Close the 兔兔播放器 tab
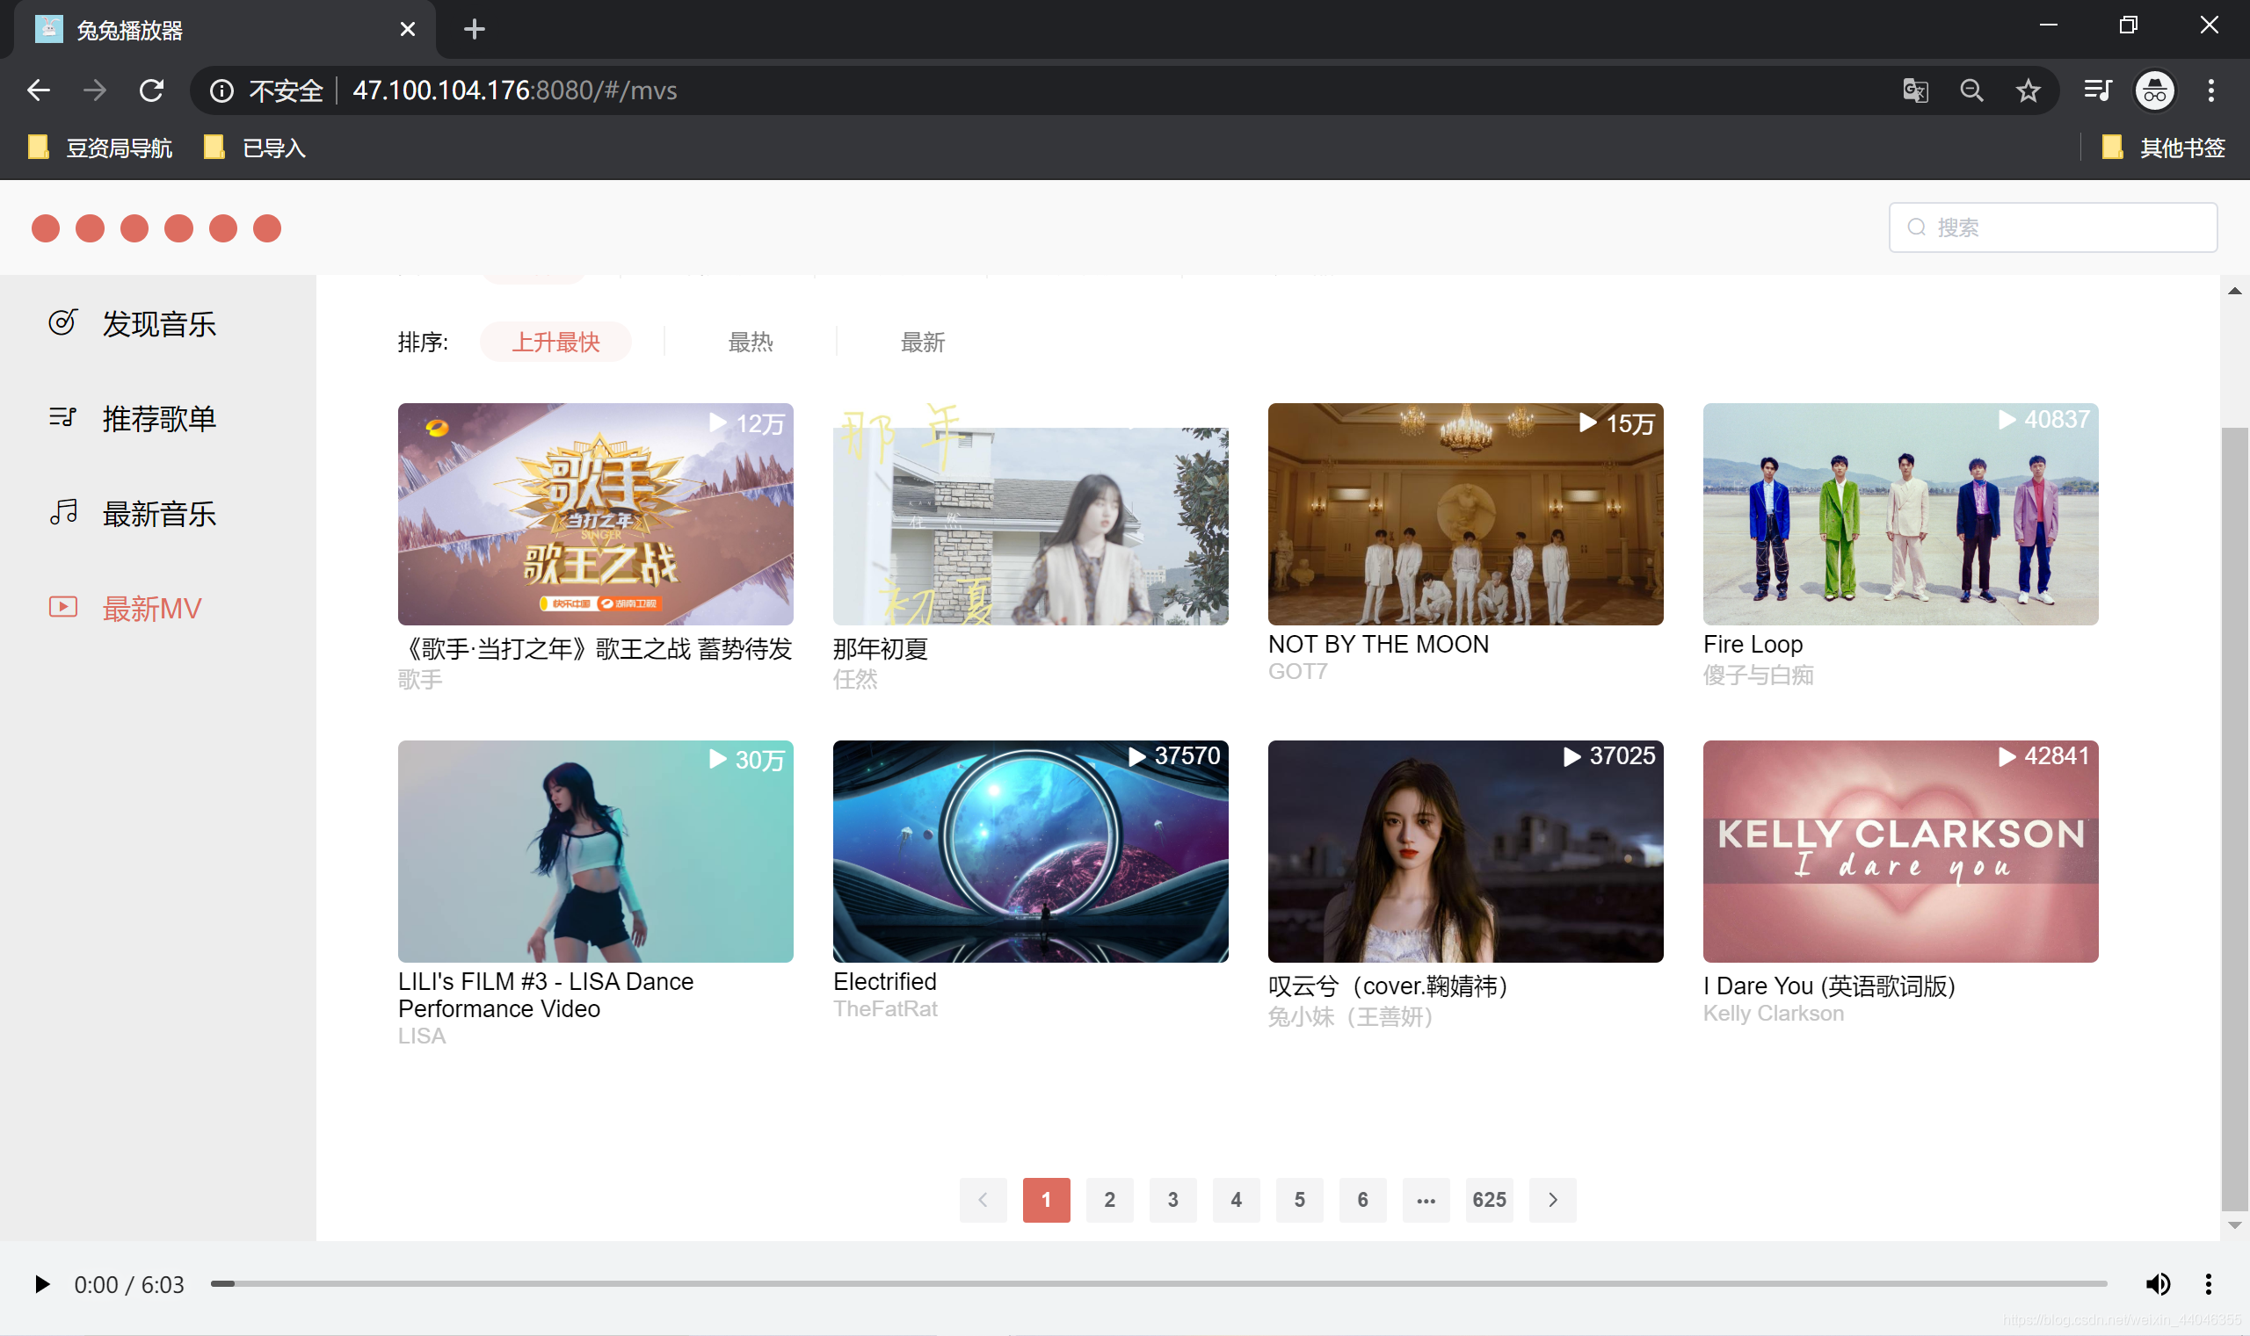2250x1336 pixels. coord(407,30)
